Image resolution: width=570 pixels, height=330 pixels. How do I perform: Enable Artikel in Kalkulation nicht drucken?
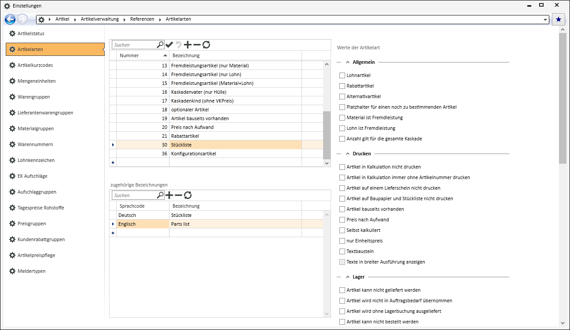pyautogui.click(x=342, y=167)
